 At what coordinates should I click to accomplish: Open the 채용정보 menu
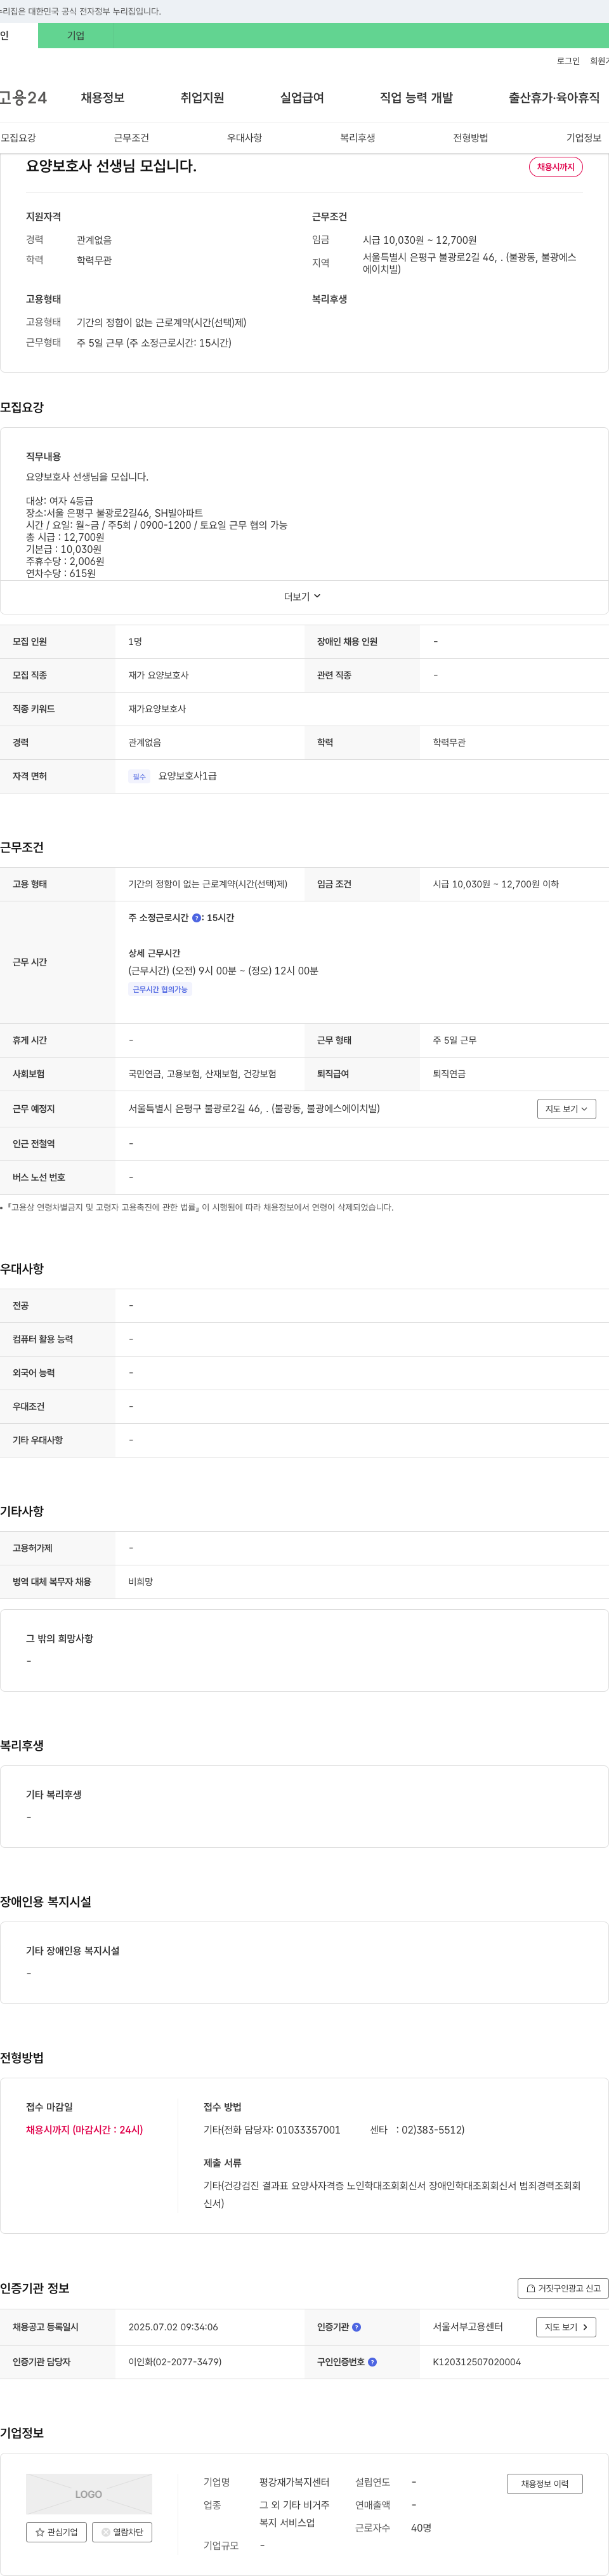click(x=103, y=98)
